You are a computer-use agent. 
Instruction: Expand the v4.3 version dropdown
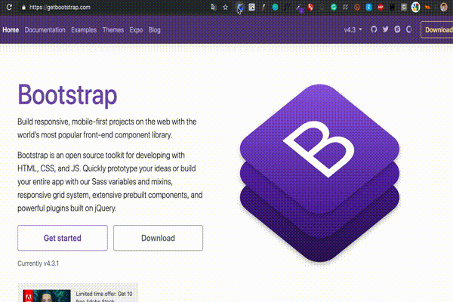(353, 29)
